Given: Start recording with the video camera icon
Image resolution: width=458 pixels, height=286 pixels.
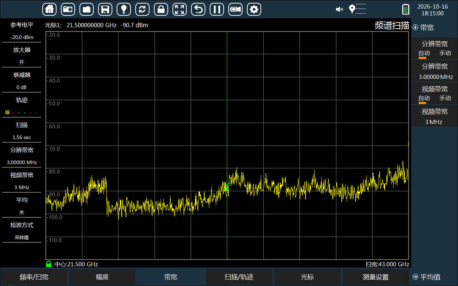Looking at the screenshot, I should [235, 9].
